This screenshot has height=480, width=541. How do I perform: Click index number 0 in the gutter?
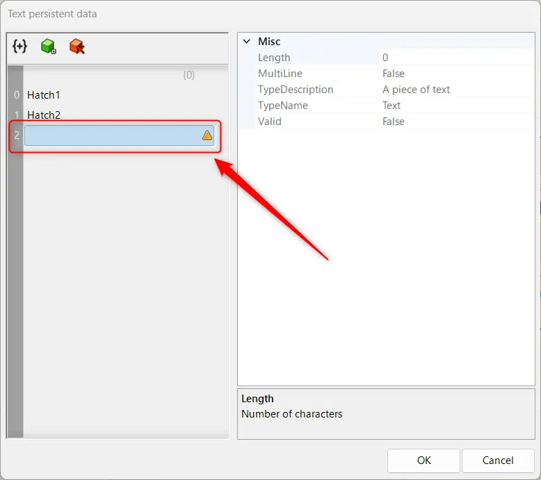16,95
